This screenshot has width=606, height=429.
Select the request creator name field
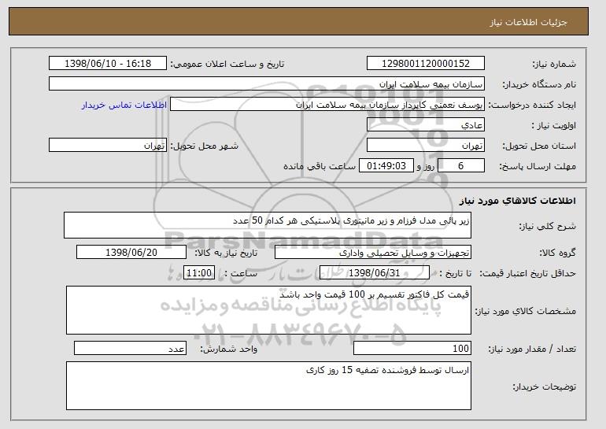point(327,105)
